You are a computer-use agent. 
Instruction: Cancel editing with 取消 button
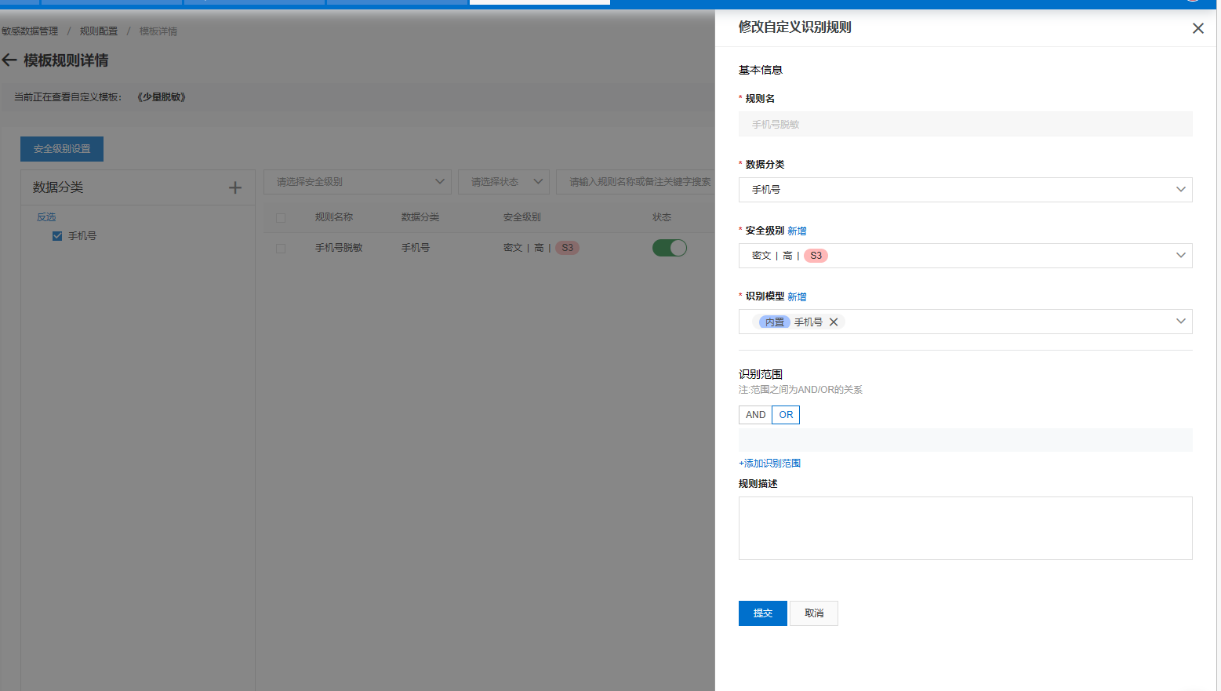(x=814, y=613)
